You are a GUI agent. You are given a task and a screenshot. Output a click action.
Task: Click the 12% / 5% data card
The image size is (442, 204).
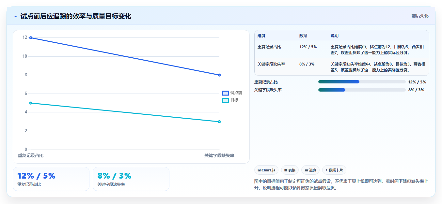51,179
